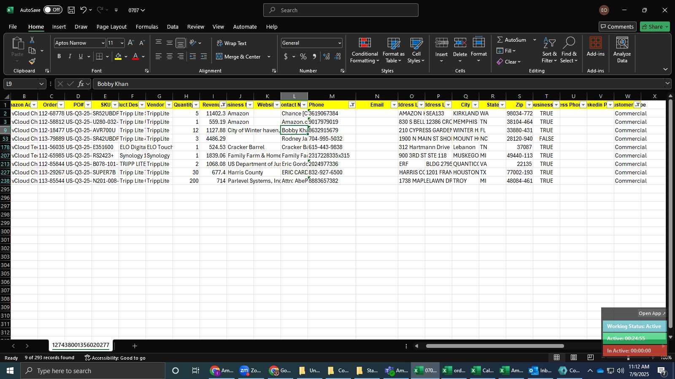
Task: Click the horizontal scrollbar thumb
Action: coord(495,346)
